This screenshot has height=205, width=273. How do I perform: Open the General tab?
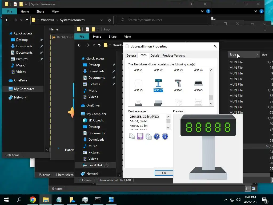(131, 56)
